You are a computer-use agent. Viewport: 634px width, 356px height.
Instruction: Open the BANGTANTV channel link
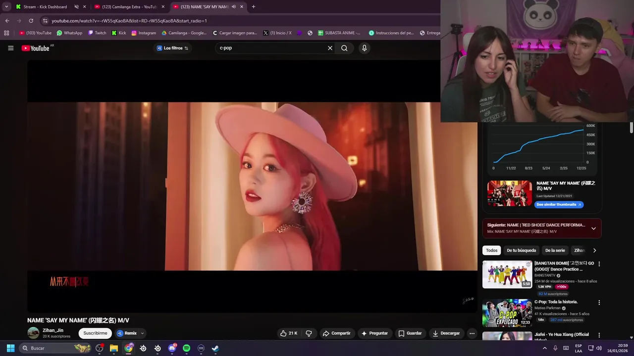pyautogui.click(x=545, y=275)
